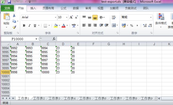This screenshot has width=173, height=105.
Task: Apply yellow fill color bucket
Action: pyautogui.click(x=56, y=26)
